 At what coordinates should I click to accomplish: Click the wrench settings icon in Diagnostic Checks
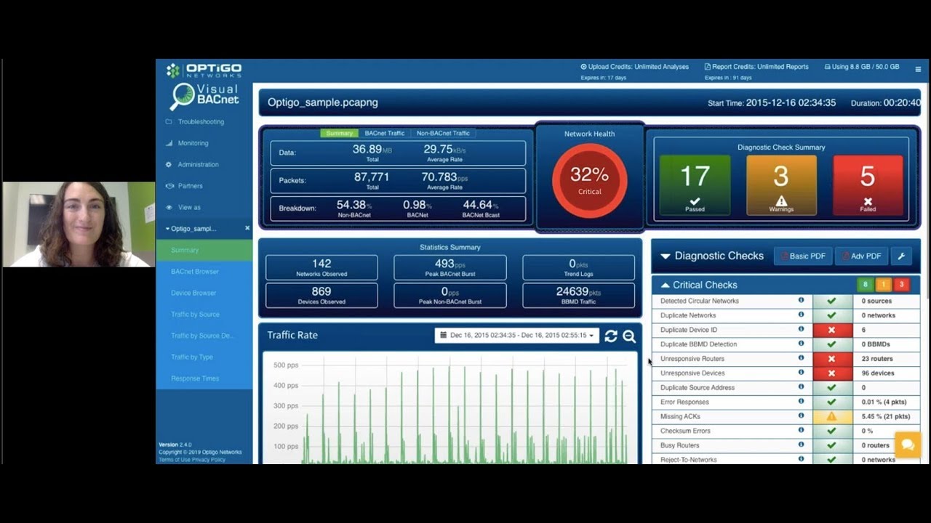point(901,256)
